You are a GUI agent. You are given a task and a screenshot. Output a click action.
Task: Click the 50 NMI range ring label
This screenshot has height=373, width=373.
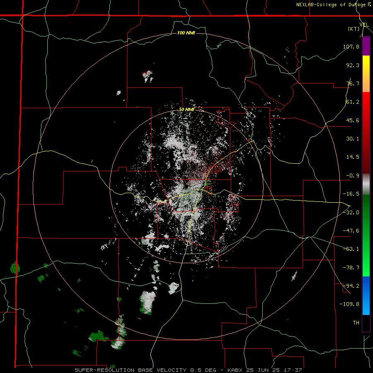tap(187, 110)
